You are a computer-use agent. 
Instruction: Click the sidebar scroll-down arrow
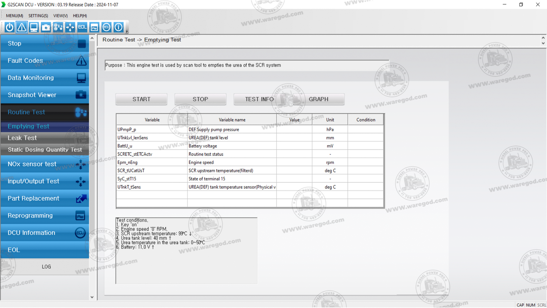click(92, 297)
